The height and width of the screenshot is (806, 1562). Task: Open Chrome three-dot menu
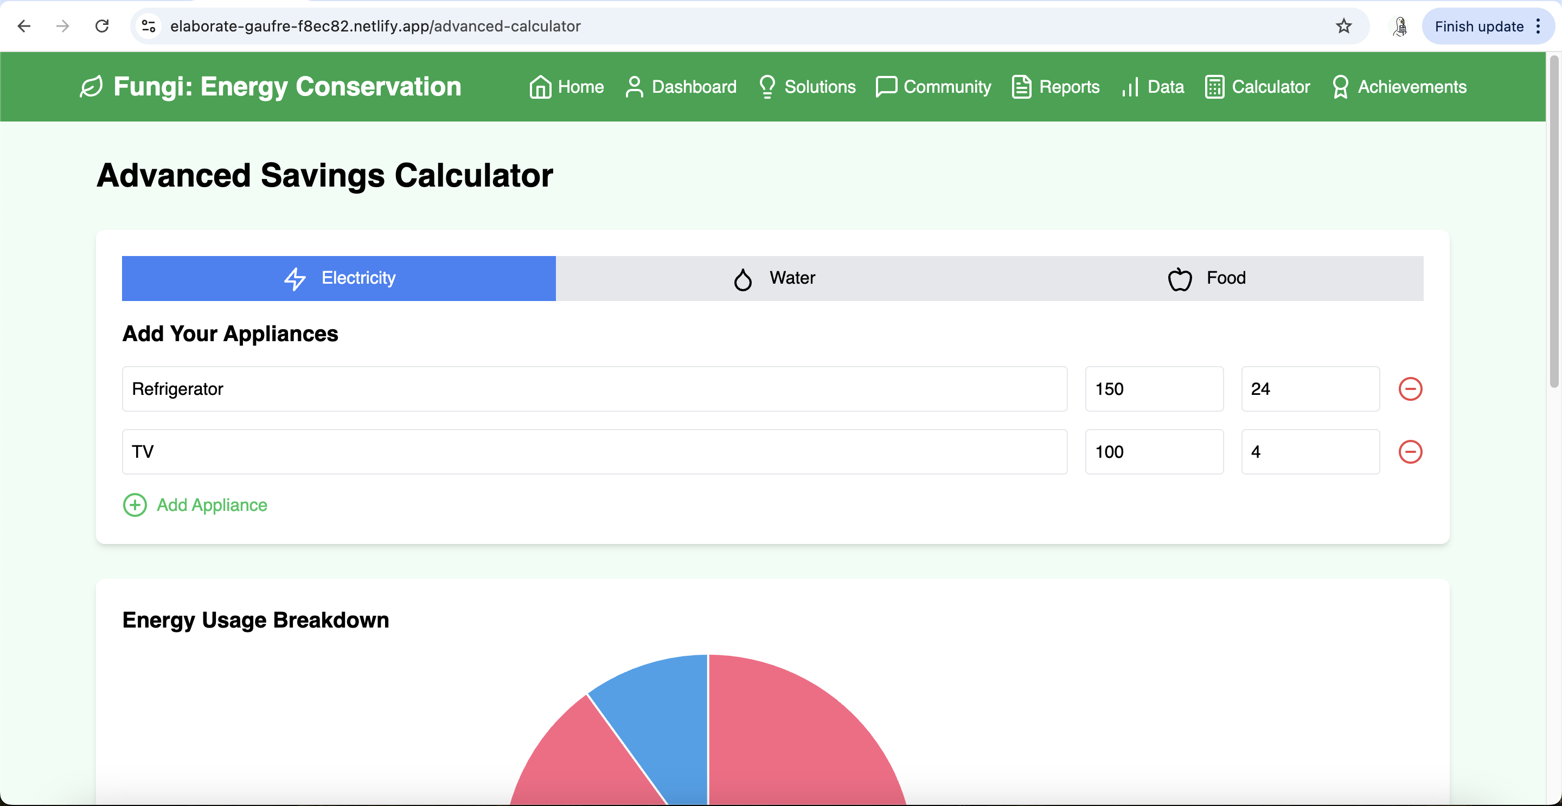1538,26
